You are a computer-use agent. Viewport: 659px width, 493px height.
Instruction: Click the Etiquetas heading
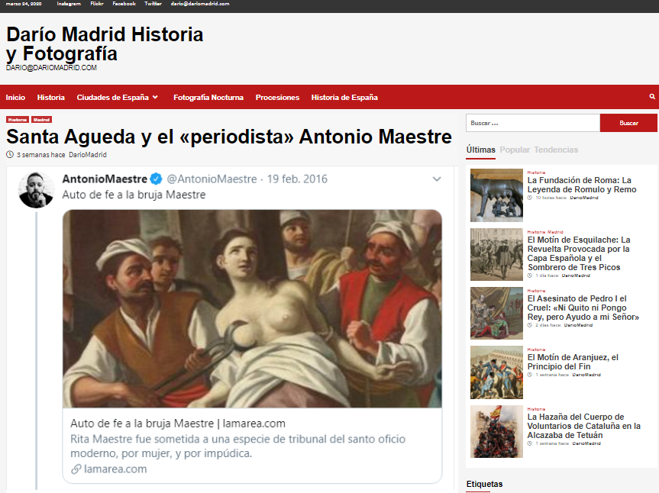click(484, 484)
